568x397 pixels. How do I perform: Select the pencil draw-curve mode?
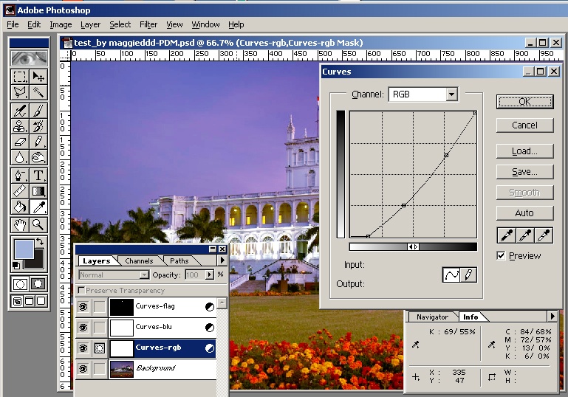(468, 275)
